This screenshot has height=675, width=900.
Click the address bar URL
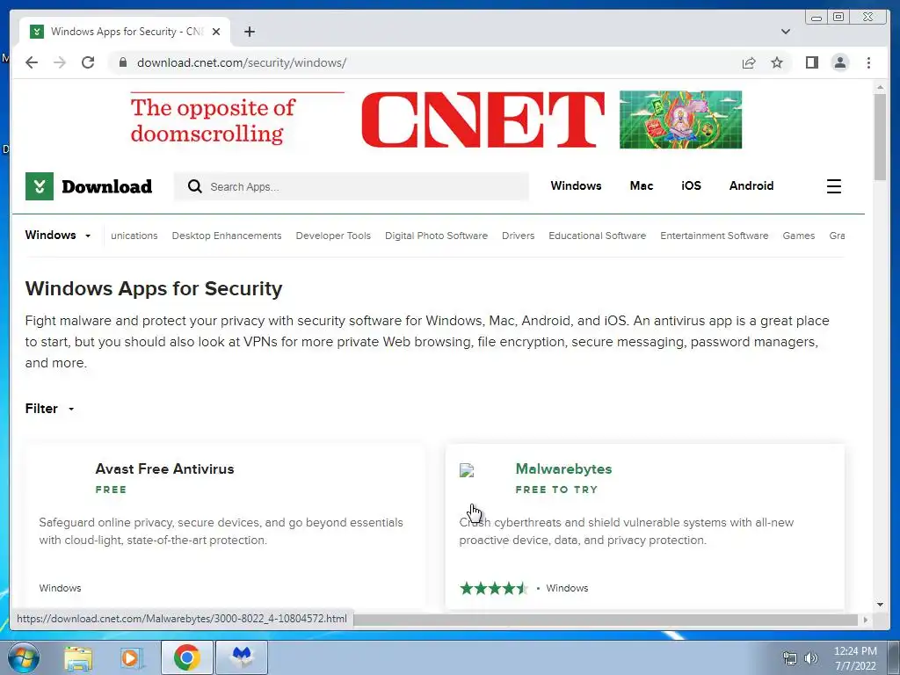[x=242, y=62]
